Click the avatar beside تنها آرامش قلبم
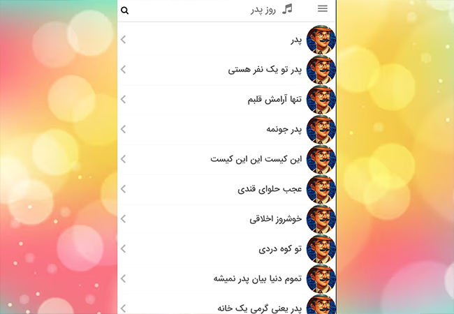 tap(321, 100)
